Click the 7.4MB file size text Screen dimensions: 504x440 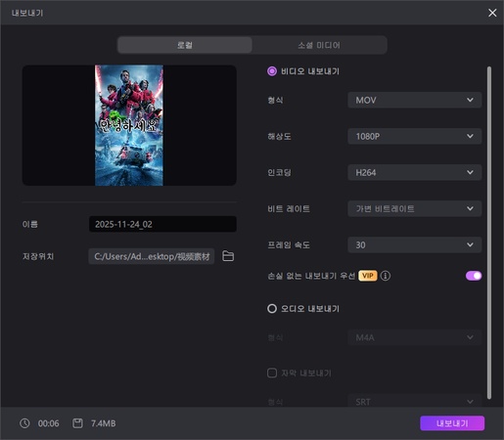tap(103, 423)
